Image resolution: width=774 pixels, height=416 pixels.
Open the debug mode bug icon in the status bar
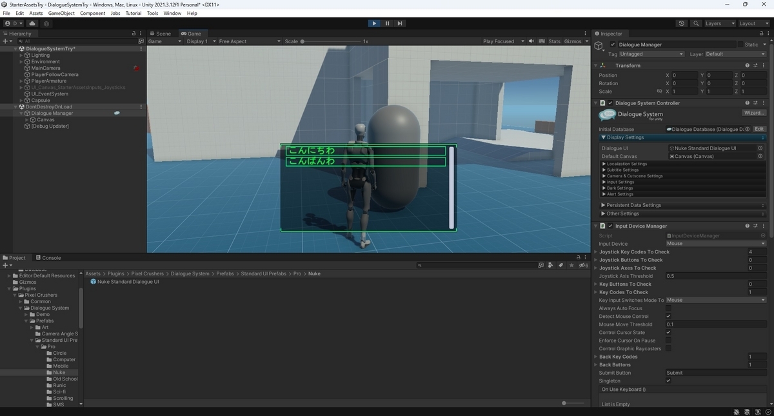(x=736, y=411)
